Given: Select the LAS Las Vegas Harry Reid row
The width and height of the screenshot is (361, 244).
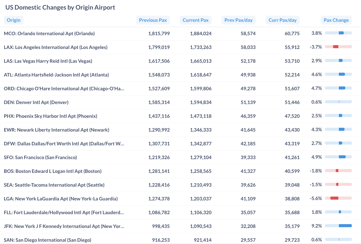Looking at the screenshot, I should pos(48,61).
